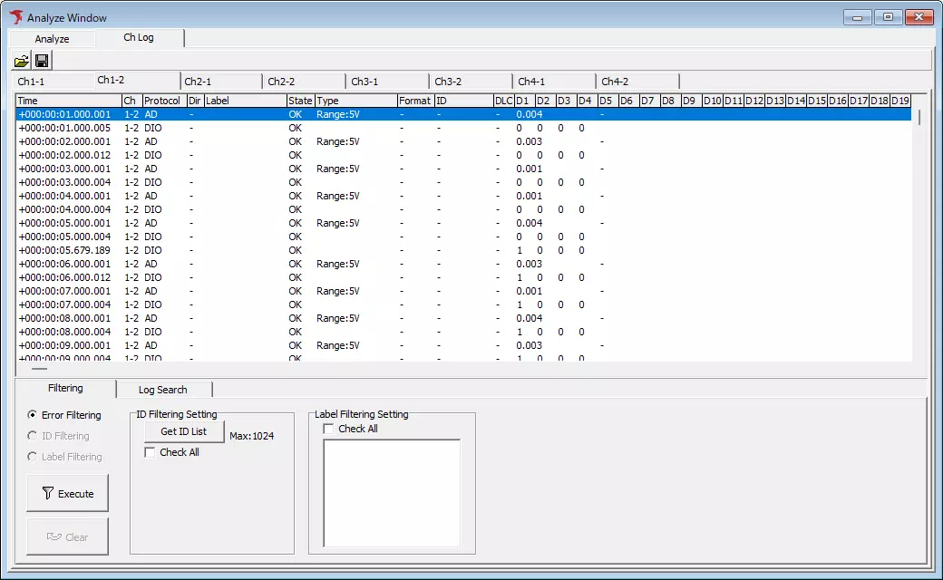Save the current channel log
This screenshot has width=943, height=580.
coord(41,60)
